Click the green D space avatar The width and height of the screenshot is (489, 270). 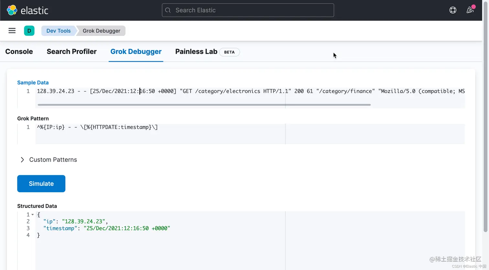click(x=29, y=31)
